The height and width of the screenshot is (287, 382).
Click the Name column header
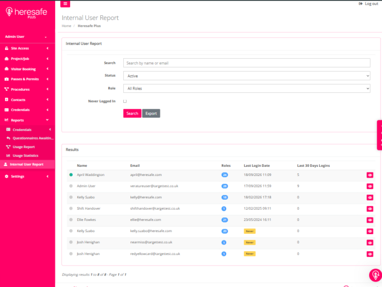(82, 165)
